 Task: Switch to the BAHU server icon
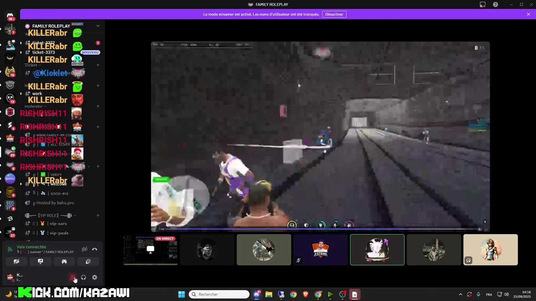point(10,179)
